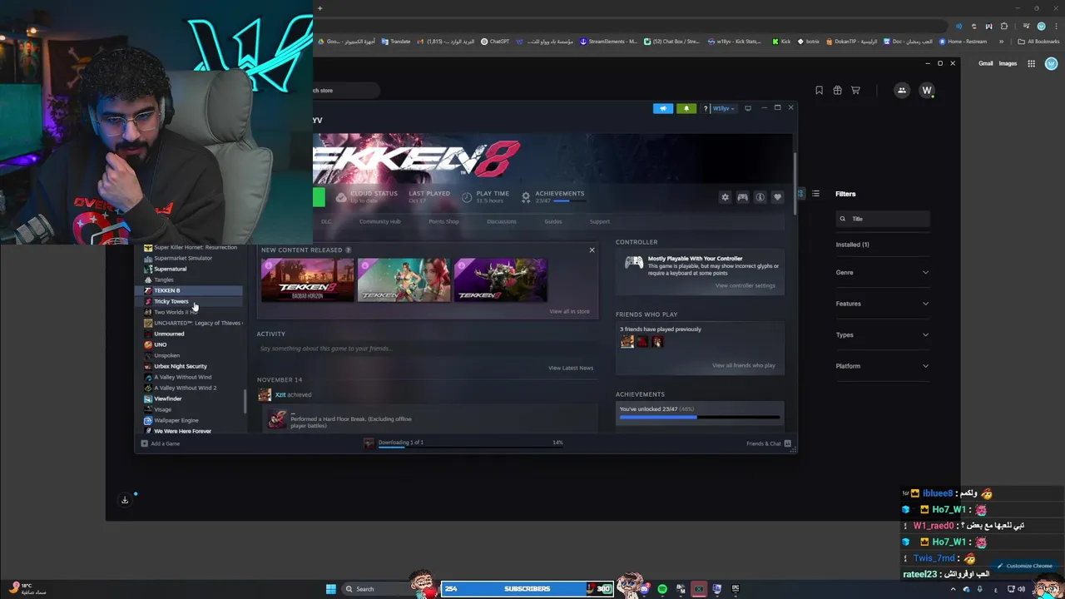
Task: Open TEKKEN 8 manage settings gear
Action: coord(725,197)
